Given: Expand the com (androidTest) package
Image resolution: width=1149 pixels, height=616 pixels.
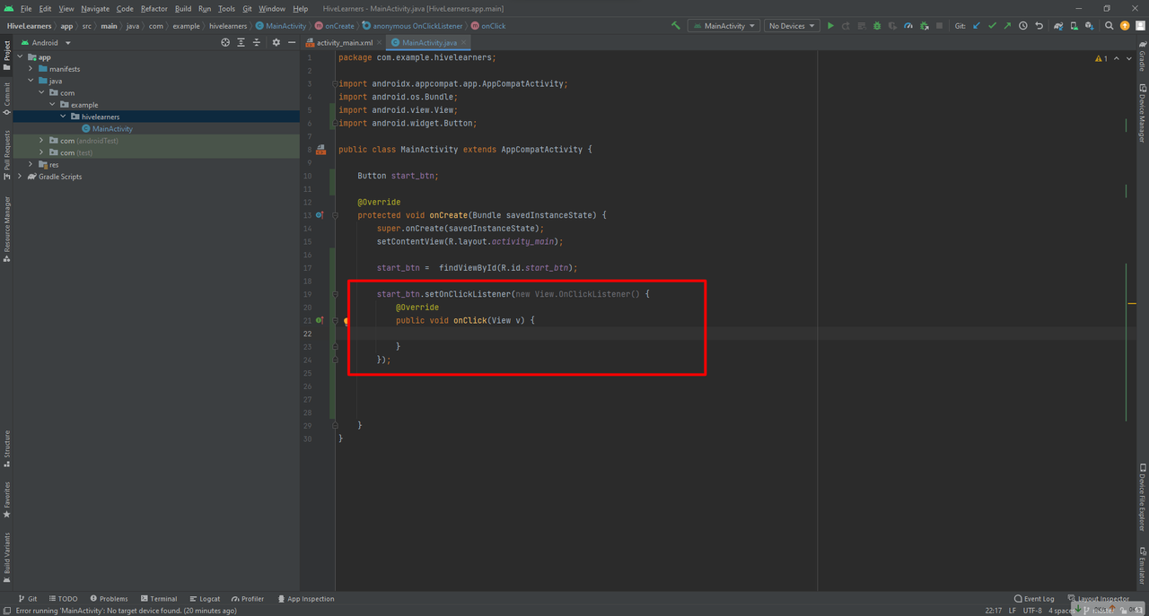Looking at the screenshot, I should pos(41,141).
